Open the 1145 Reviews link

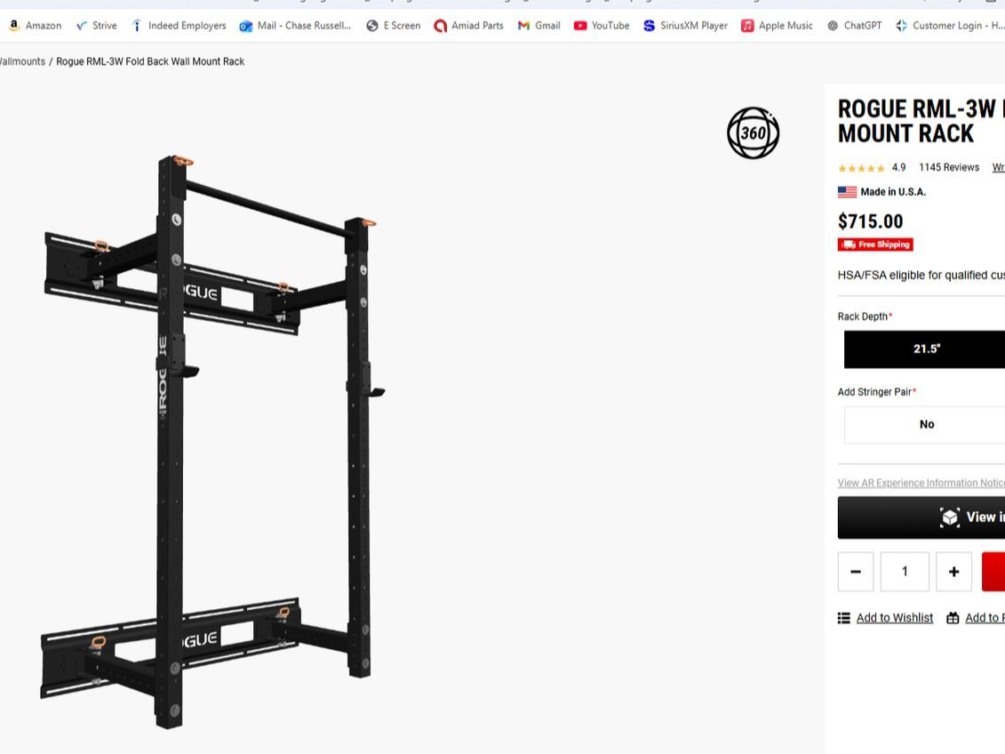tap(949, 167)
